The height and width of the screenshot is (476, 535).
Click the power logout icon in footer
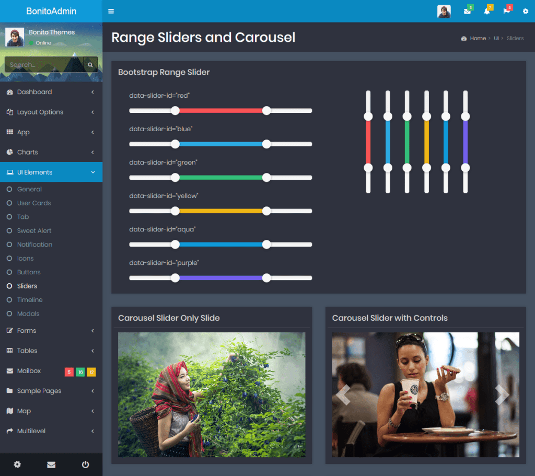point(85,465)
